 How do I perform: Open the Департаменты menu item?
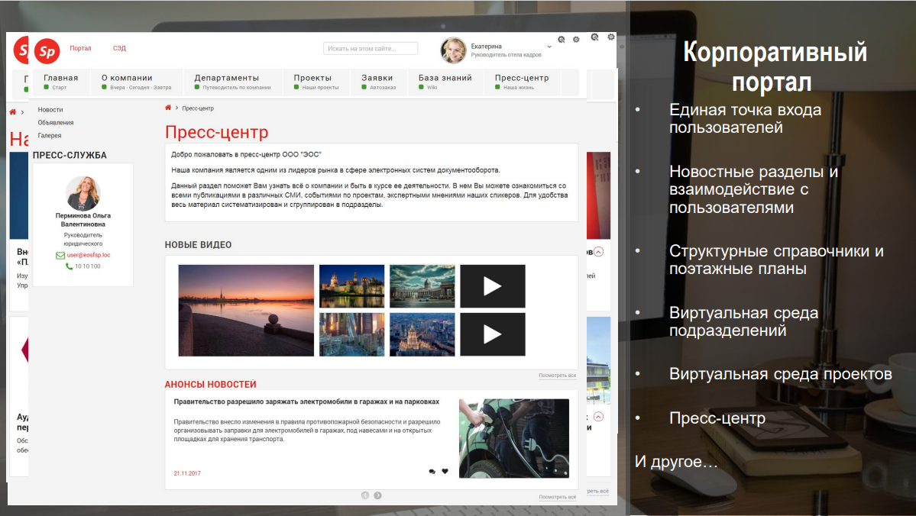click(232, 82)
